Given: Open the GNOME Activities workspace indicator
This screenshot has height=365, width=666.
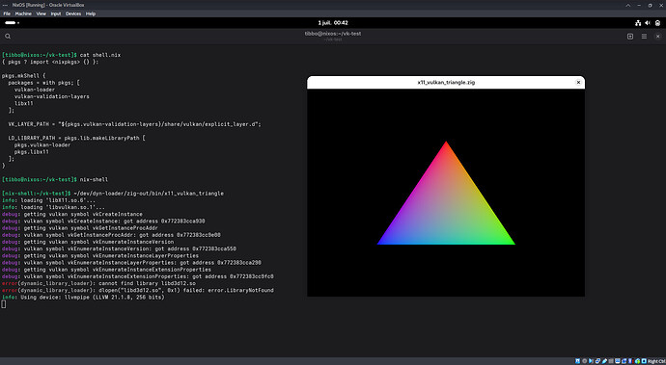Looking at the screenshot, I should [x=12, y=23].
